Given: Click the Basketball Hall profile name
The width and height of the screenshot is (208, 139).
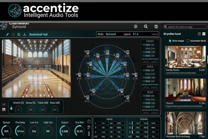Looking at the screenshot, I should tap(38, 34).
